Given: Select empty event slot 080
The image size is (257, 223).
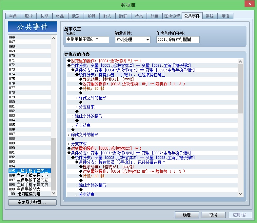Looking at the screenshot, I should click(x=30, y=102).
